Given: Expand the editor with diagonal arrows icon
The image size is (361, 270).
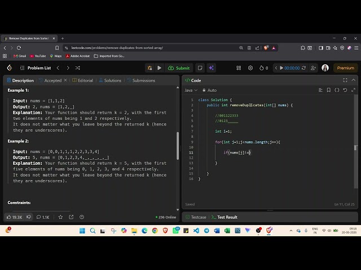Looking at the screenshot, I should tap(354, 90).
